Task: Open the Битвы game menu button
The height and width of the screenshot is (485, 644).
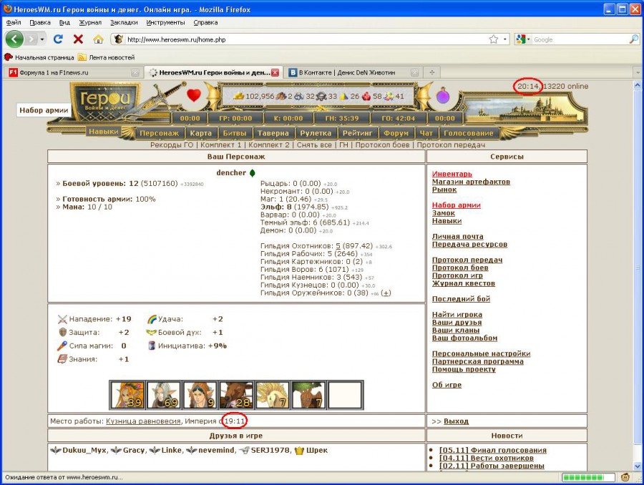Action: pos(235,133)
